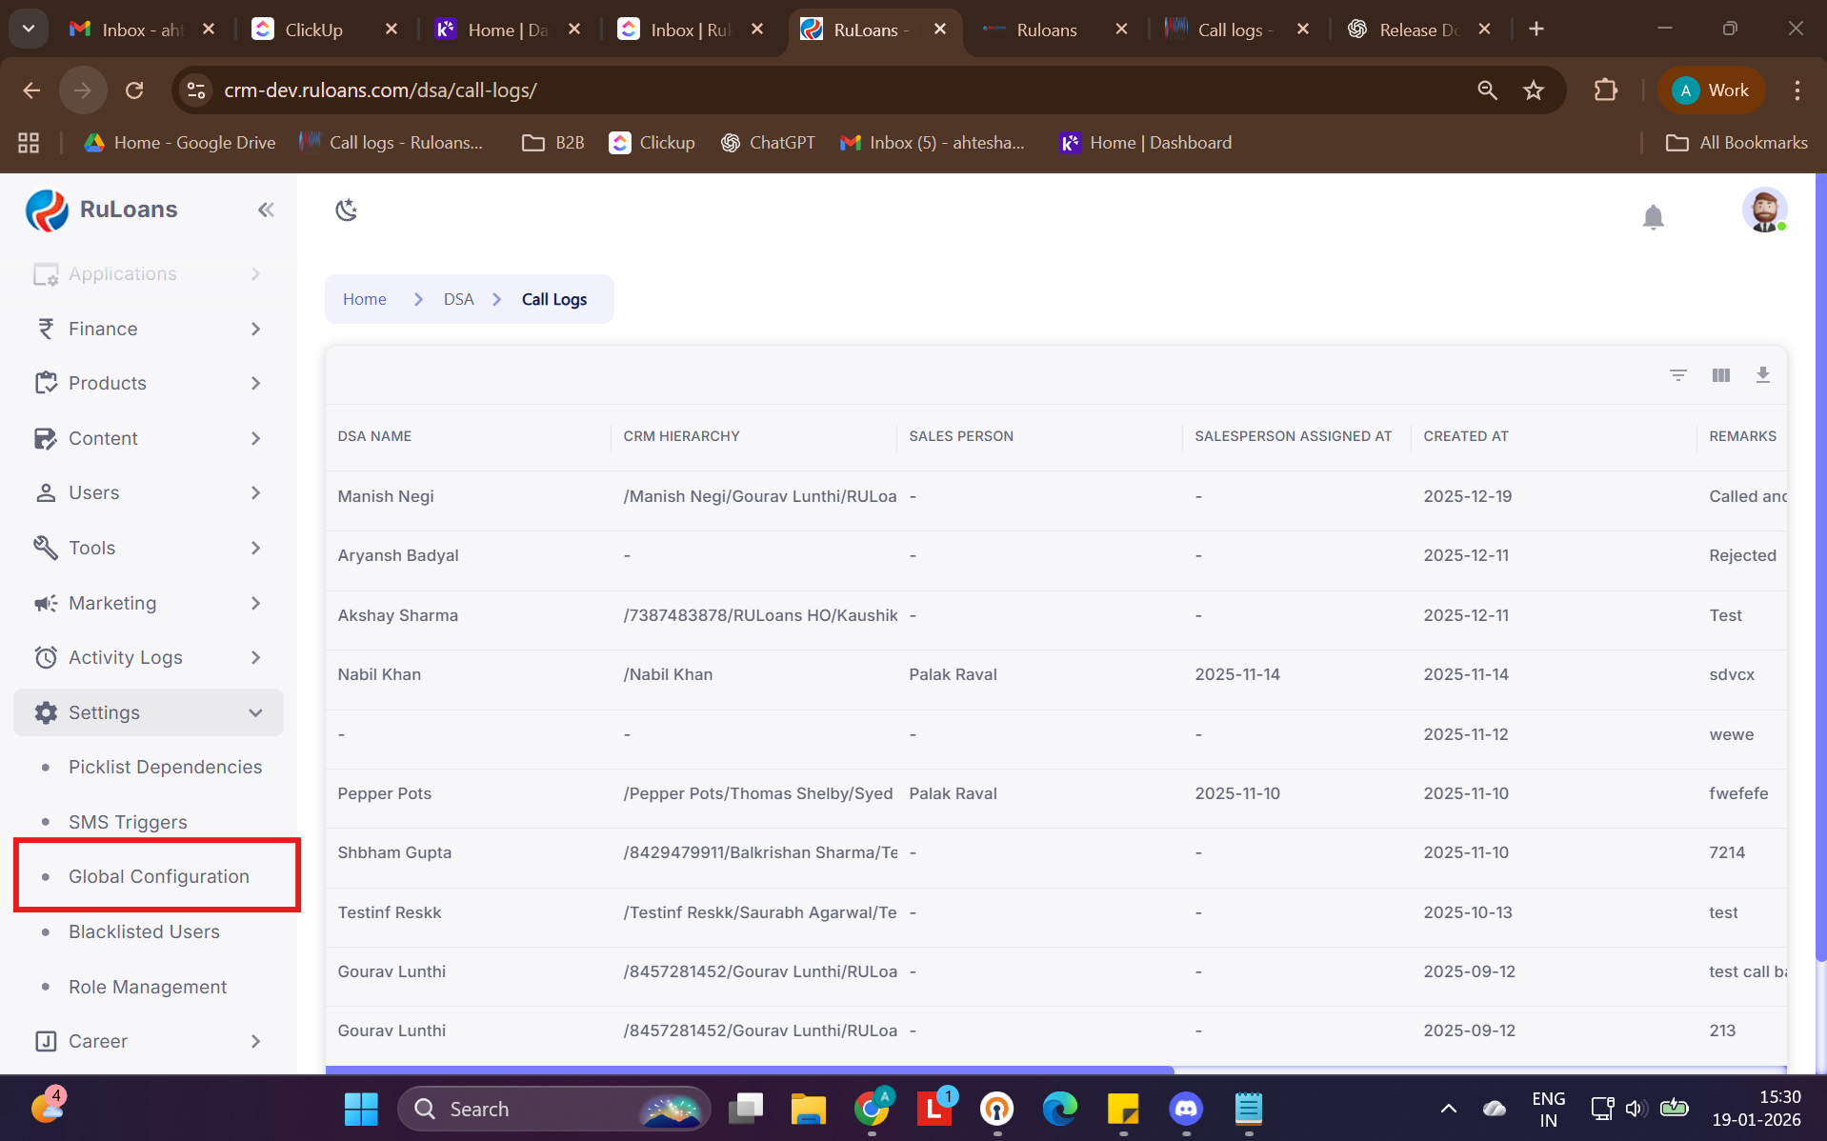Open the user profile avatar

pyautogui.click(x=1763, y=210)
